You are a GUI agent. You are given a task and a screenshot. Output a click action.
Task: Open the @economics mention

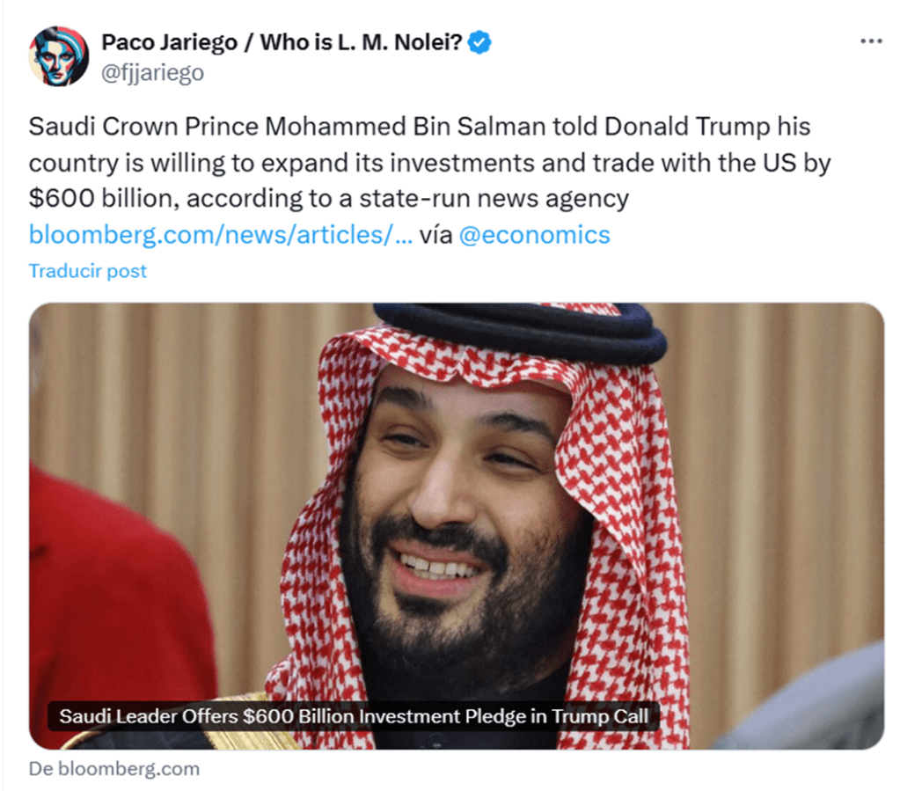click(x=535, y=235)
